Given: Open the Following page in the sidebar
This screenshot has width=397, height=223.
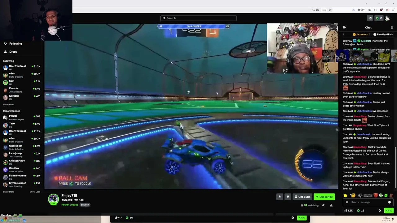Looking at the screenshot, I should click(x=12, y=44).
